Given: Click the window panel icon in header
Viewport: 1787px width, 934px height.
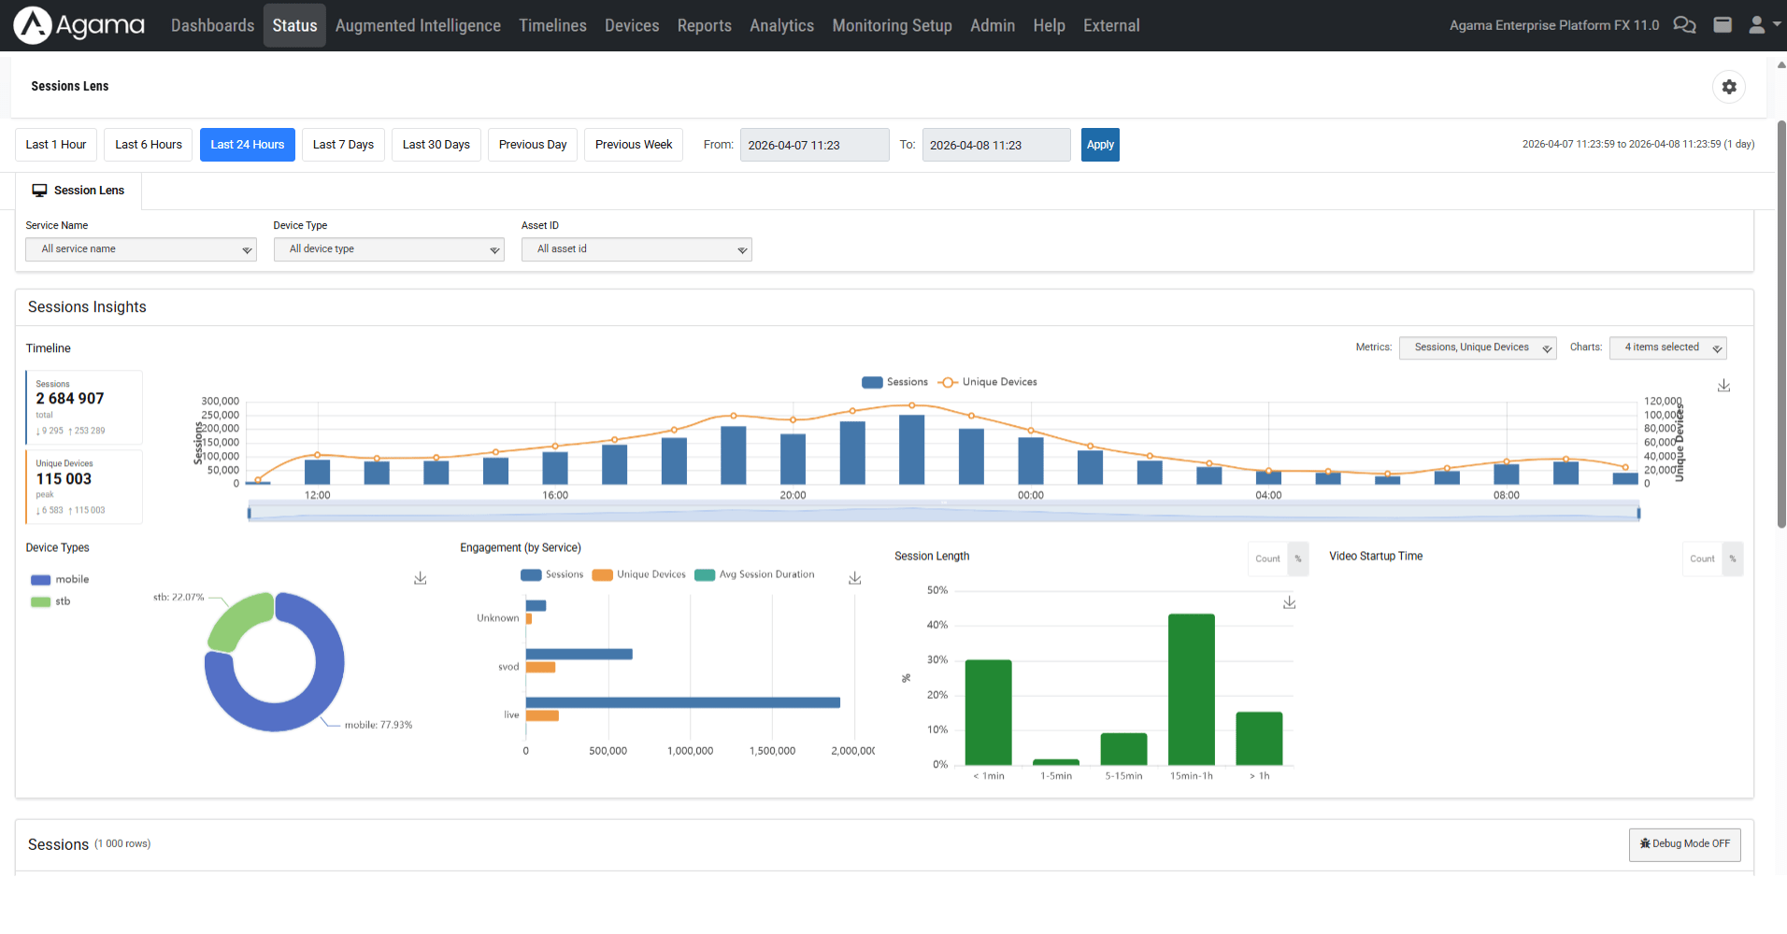Looking at the screenshot, I should [x=1723, y=25].
